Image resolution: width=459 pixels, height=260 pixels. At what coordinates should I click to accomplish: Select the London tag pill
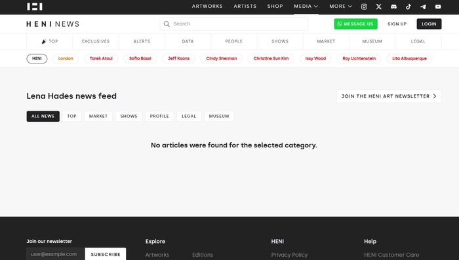pos(66,58)
